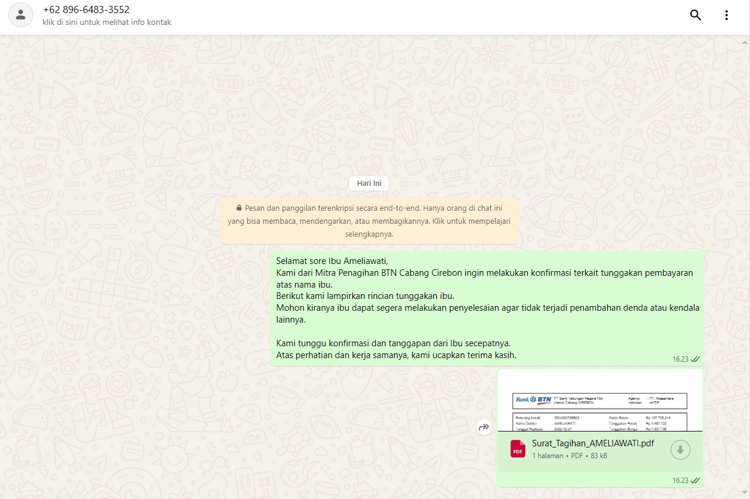750x499 pixels.
Task: Open search in this chat
Action: [x=695, y=15]
